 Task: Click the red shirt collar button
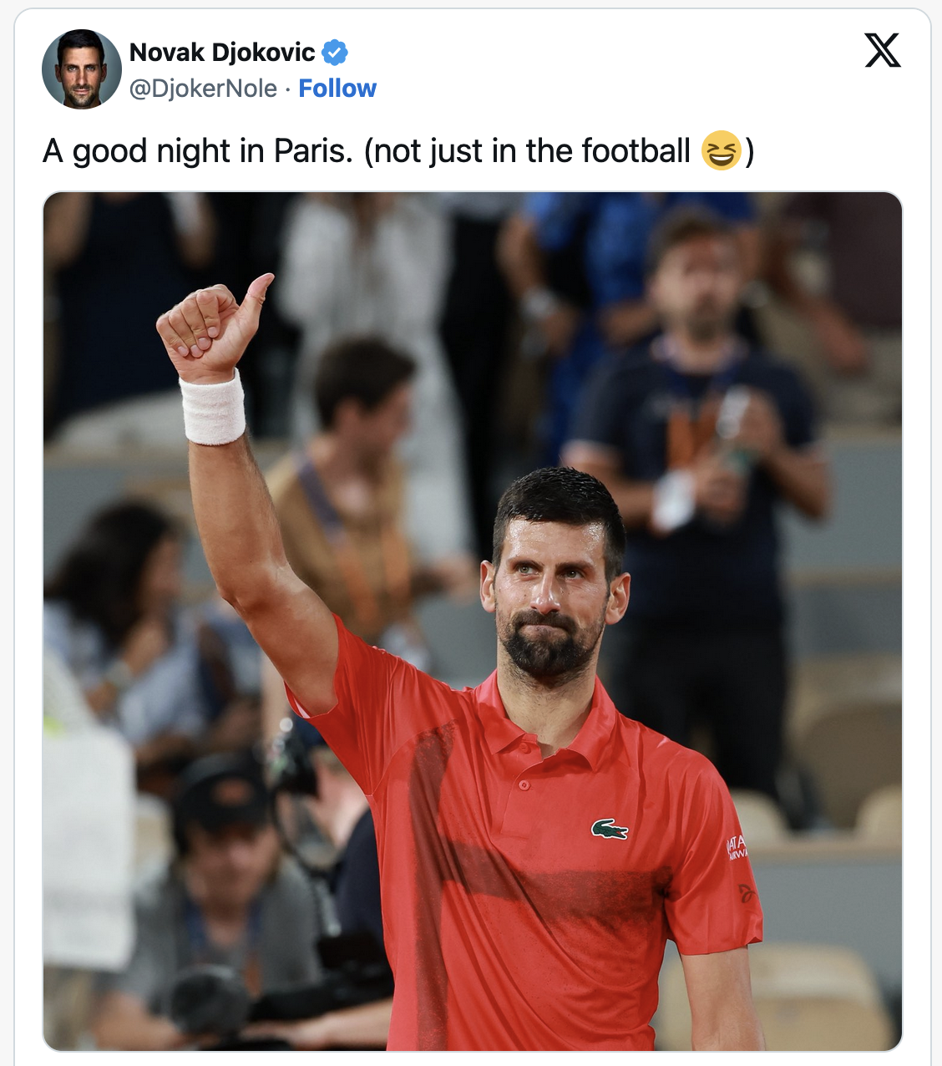(524, 785)
